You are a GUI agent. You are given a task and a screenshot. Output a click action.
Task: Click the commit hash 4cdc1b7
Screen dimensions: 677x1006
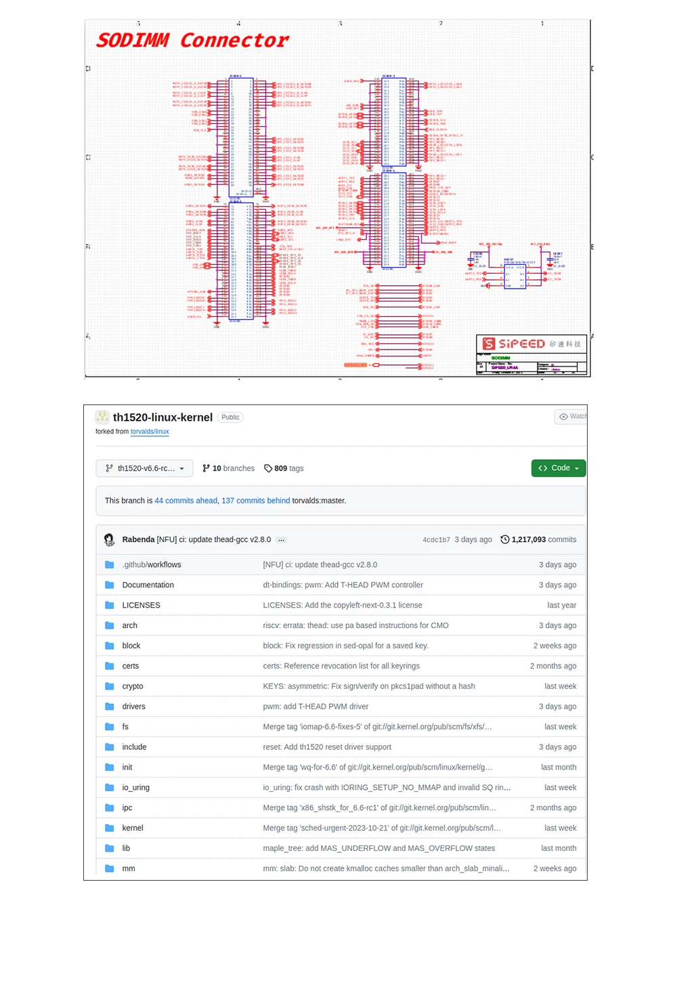tap(436, 540)
